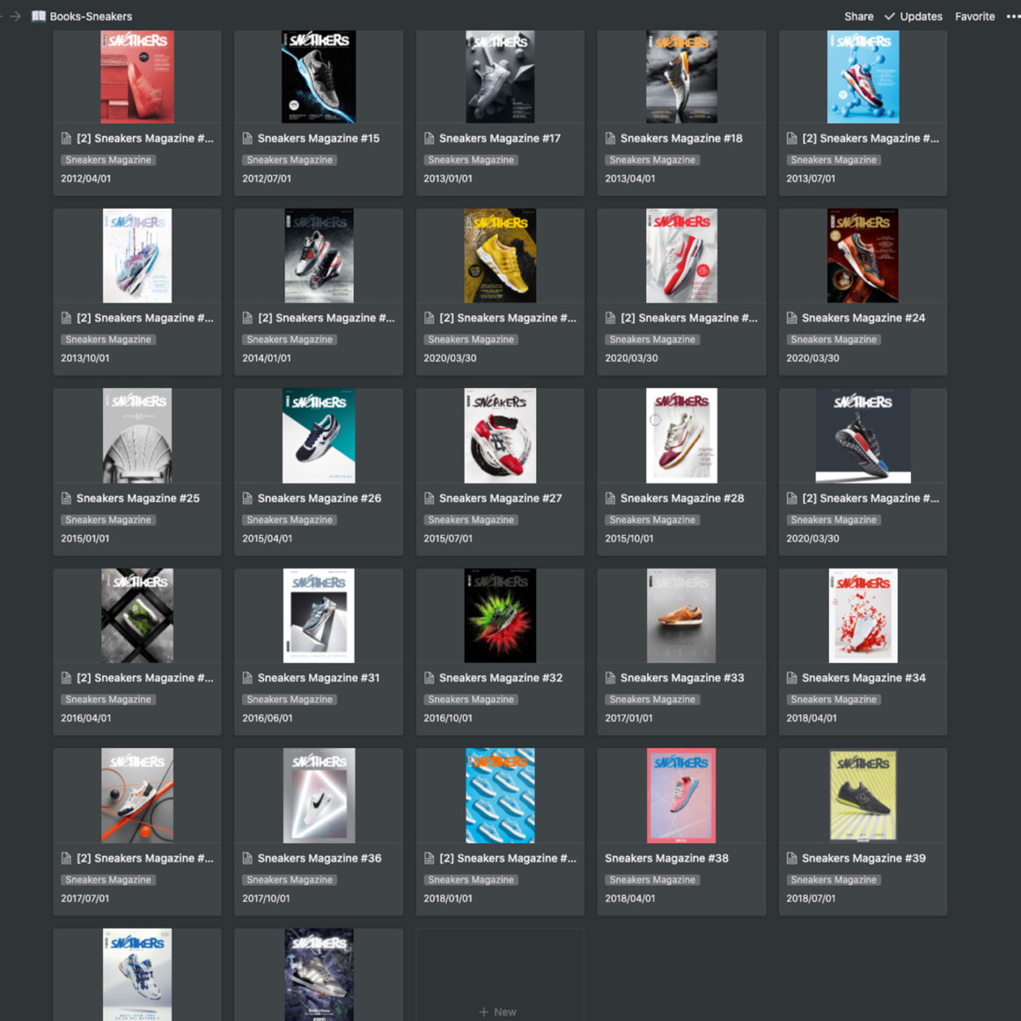
Task: Click the date 2012/07/01
Action: coord(267,179)
